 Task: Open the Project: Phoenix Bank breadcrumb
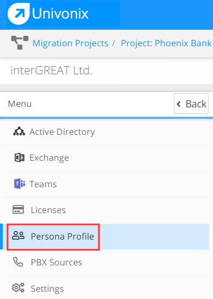pos(166,43)
